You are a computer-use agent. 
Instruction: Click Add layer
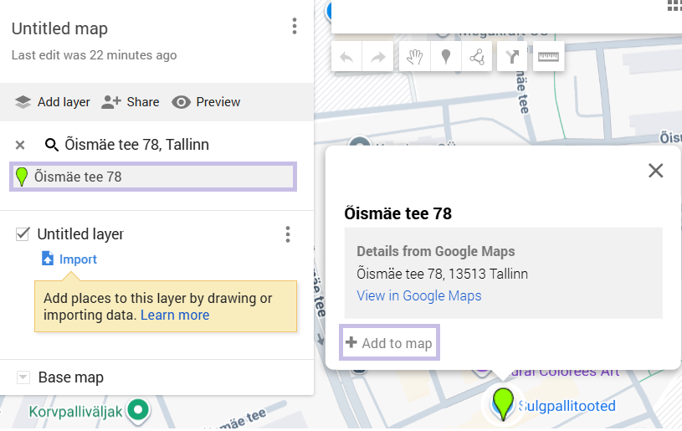pyautogui.click(x=53, y=102)
